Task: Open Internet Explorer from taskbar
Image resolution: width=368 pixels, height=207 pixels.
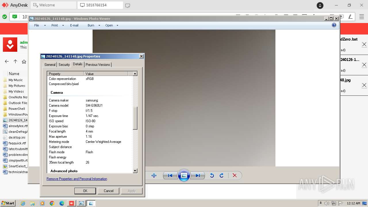Action: pos(23,203)
